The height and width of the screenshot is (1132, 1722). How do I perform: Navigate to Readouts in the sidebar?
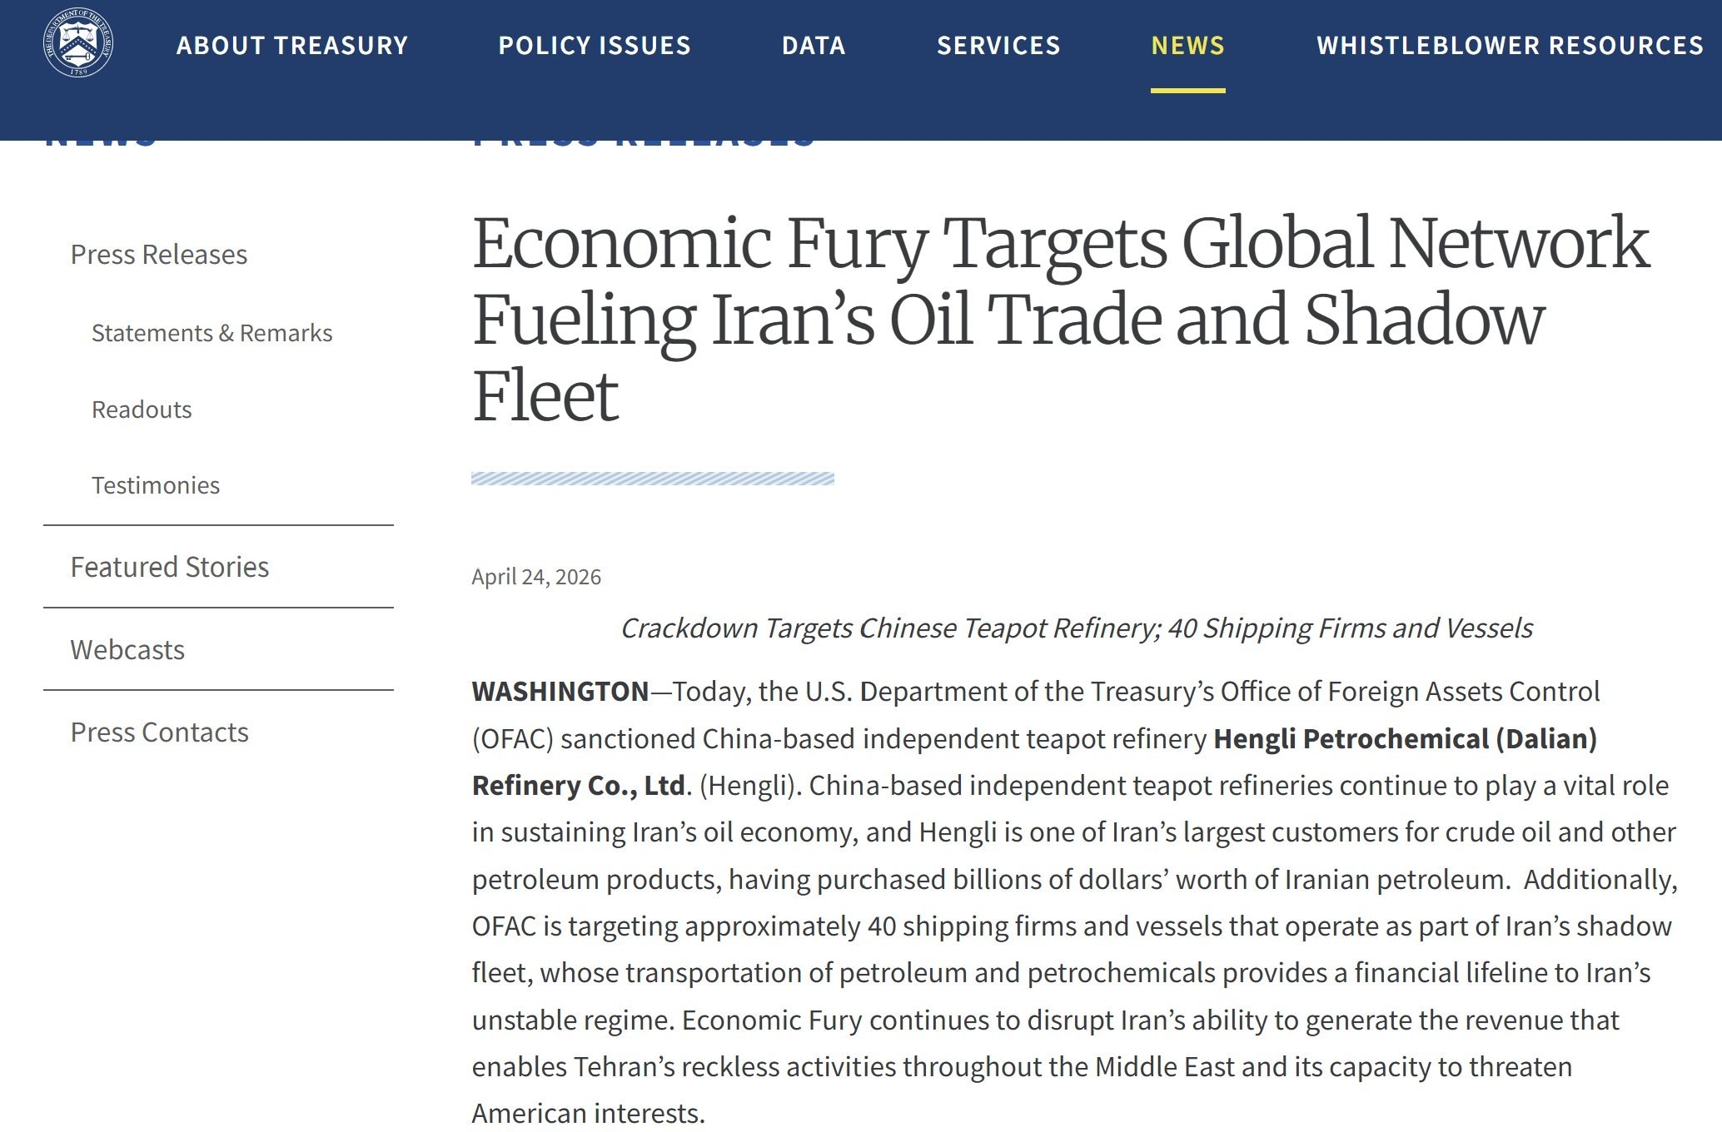(142, 410)
